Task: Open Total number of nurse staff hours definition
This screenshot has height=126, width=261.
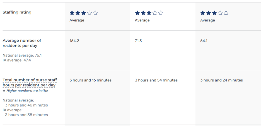Action: pos(30,83)
